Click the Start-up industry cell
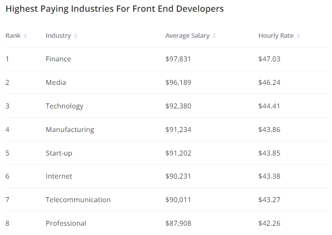Image resolution: width=332 pixels, height=235 pixels. tap(59, 153)
